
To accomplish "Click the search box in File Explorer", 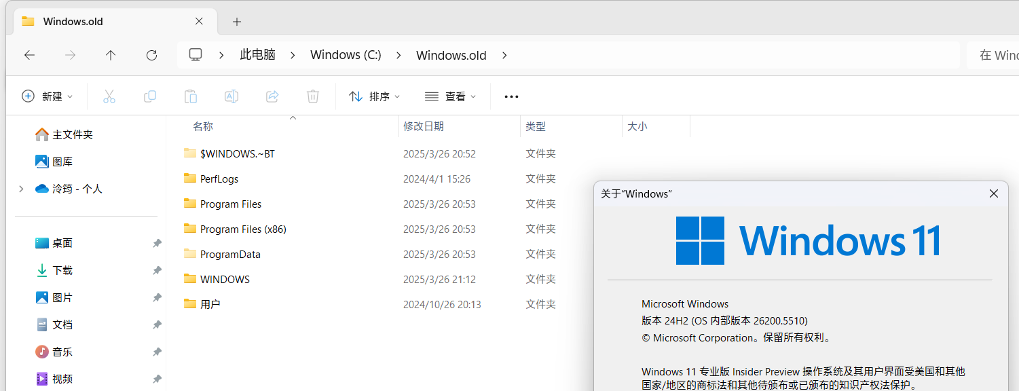I will 995,55.
